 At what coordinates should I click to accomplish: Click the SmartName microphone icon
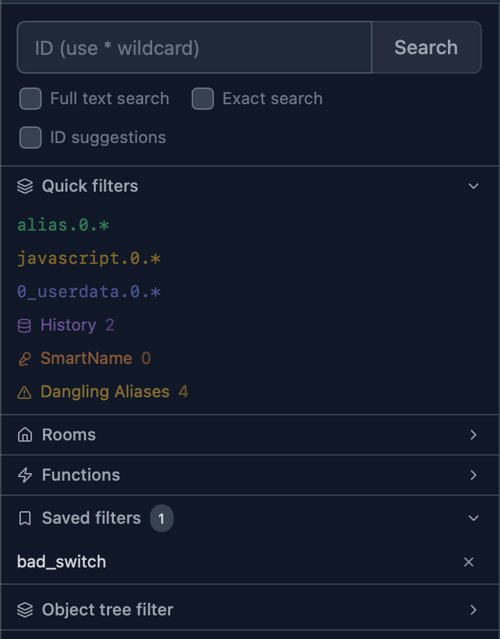coord(24,358)
